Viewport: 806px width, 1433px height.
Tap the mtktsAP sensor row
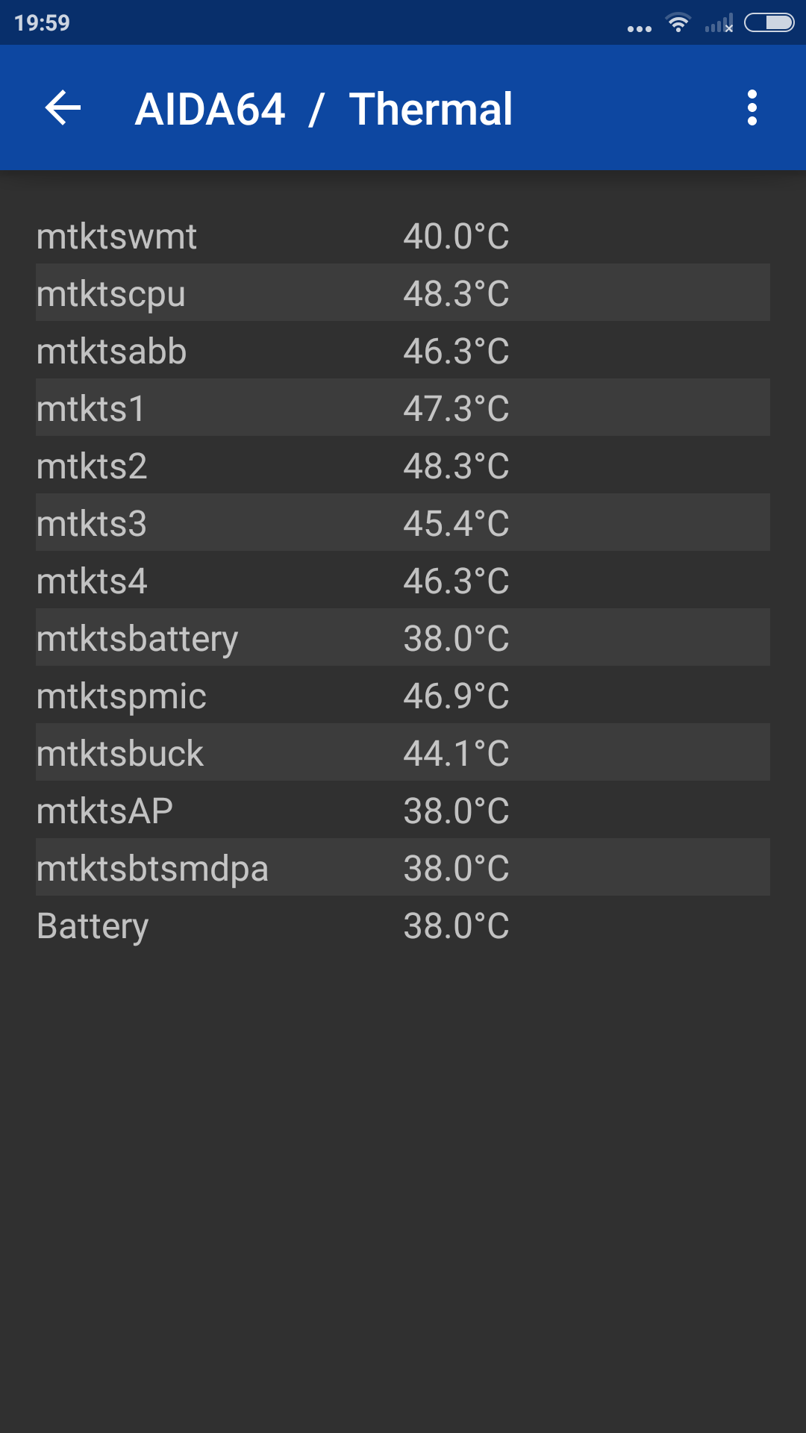click(x=403, y=811)
